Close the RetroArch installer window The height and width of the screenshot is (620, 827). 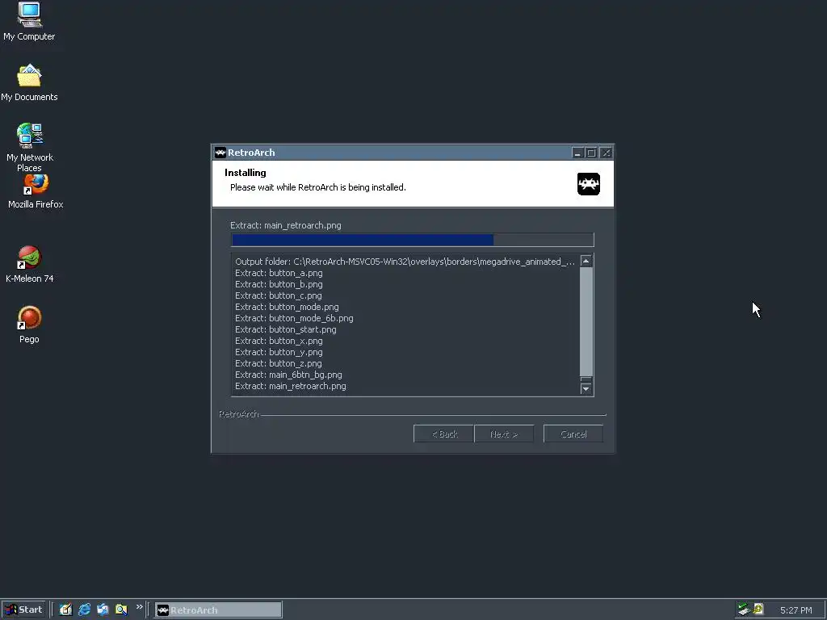coord(606,153)
